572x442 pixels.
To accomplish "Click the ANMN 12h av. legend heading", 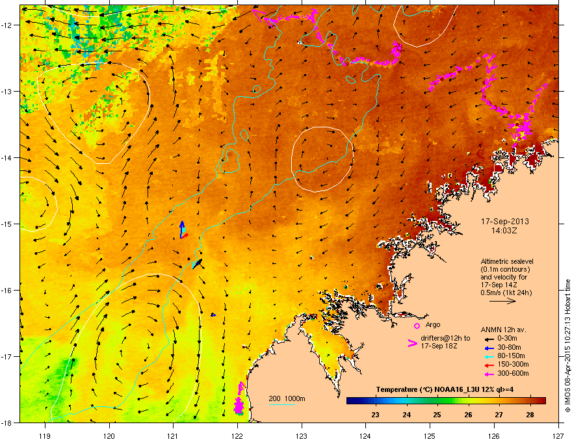I will pyautogui.click(x=503, y=330).
